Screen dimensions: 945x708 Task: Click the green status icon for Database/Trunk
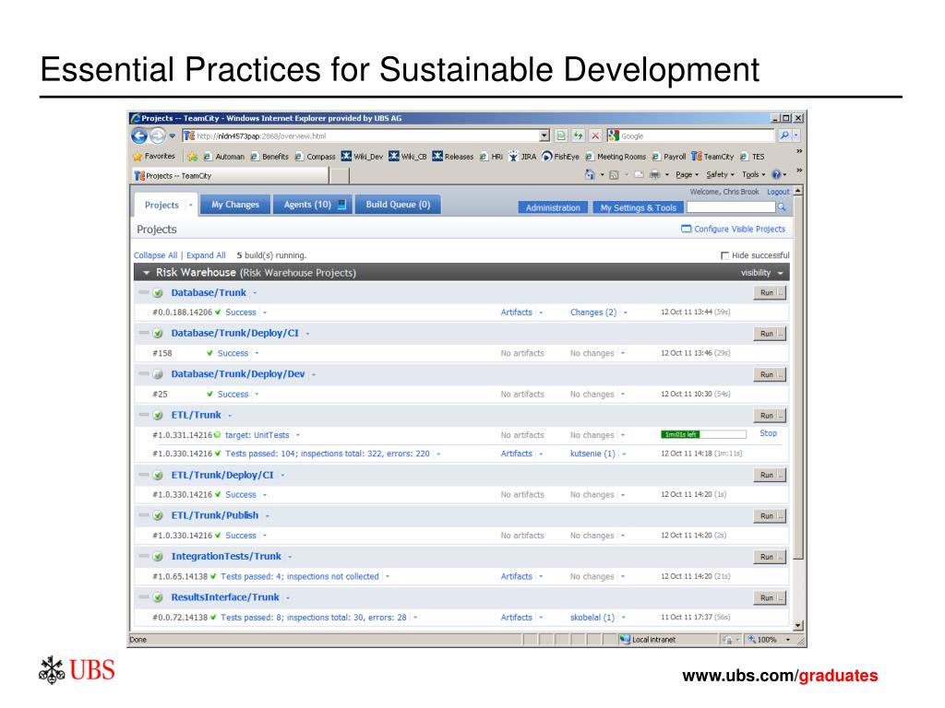(x=158, y=293)
